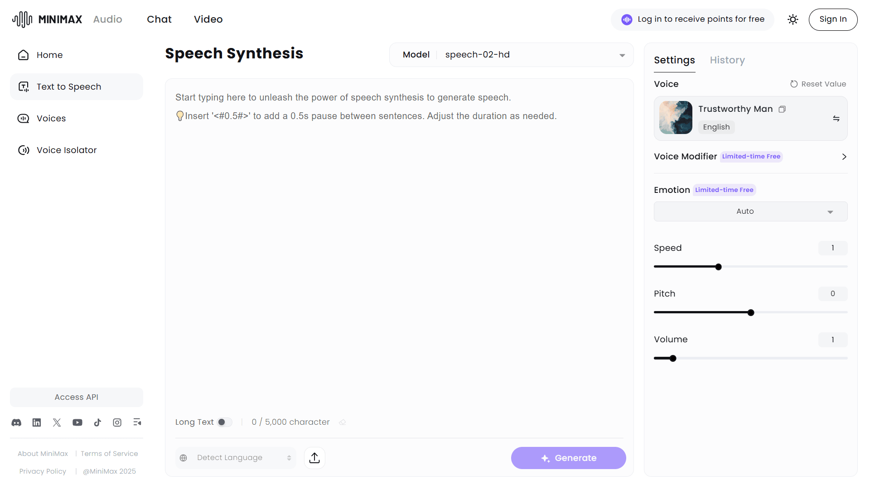Copy the Trustworthy Man voice ID icon

(x=782, y=109)
